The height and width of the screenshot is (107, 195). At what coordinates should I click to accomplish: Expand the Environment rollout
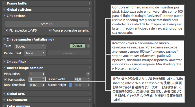point(47,100)
